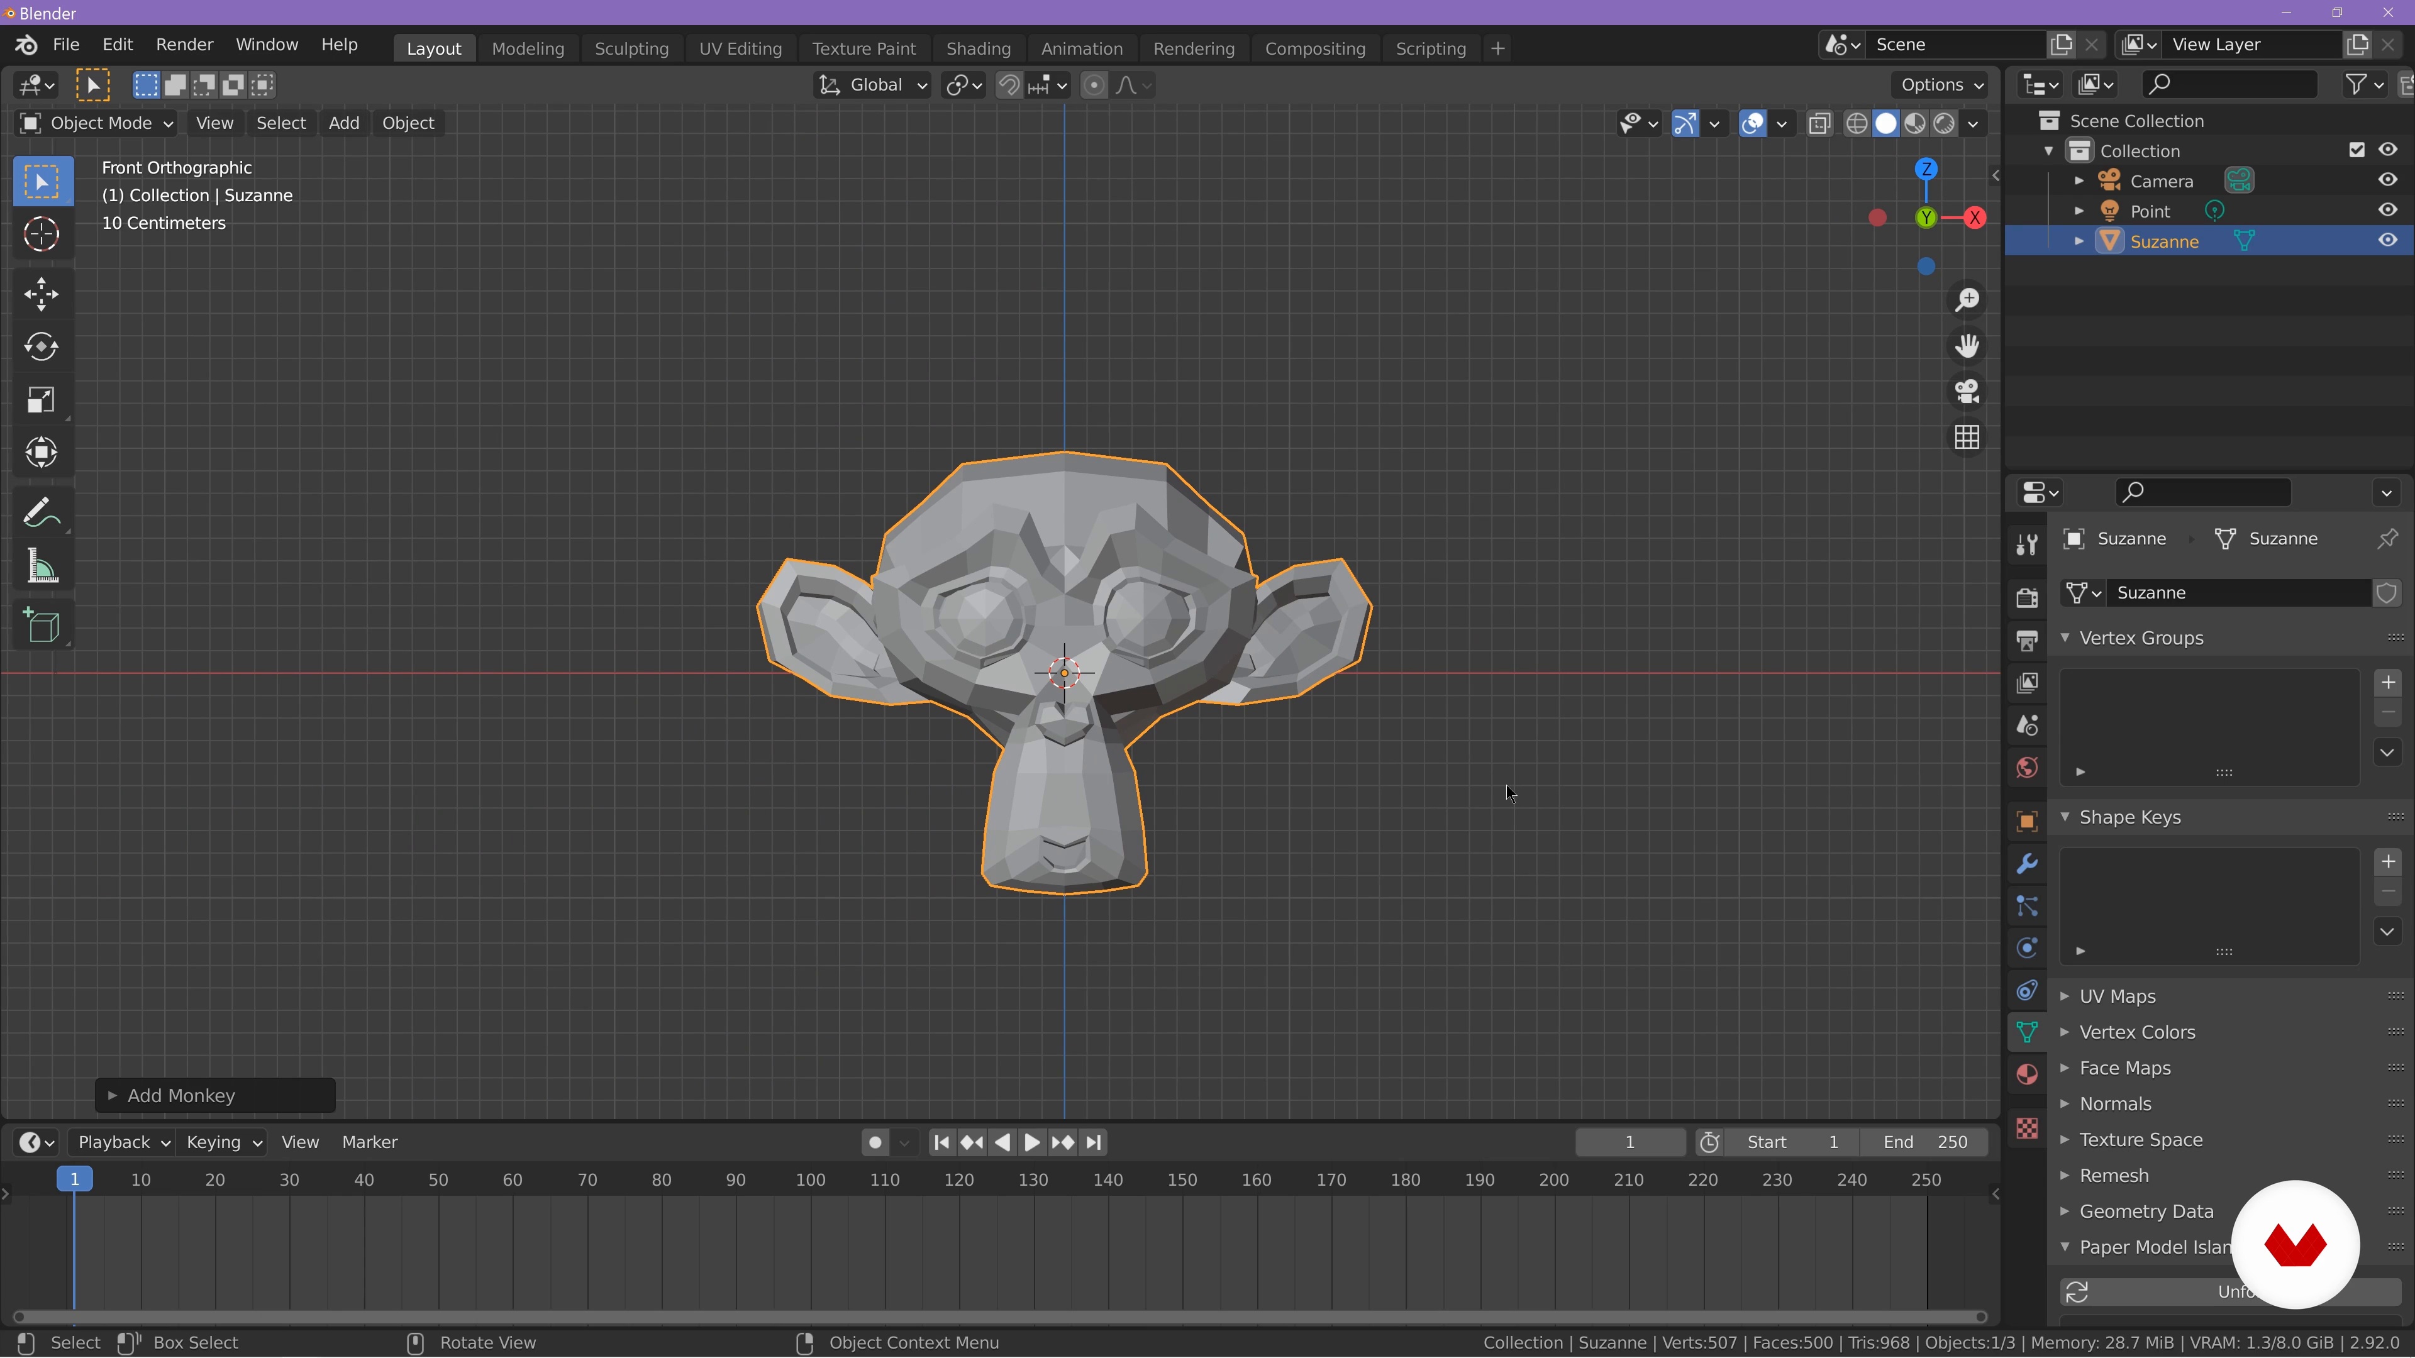Screen dimensions: 2415x1358
Task: Toggle camera view icon
Action: coord(1967,391)
